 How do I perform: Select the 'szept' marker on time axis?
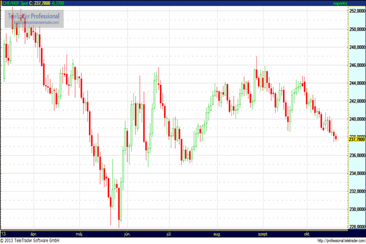[262, 233]
